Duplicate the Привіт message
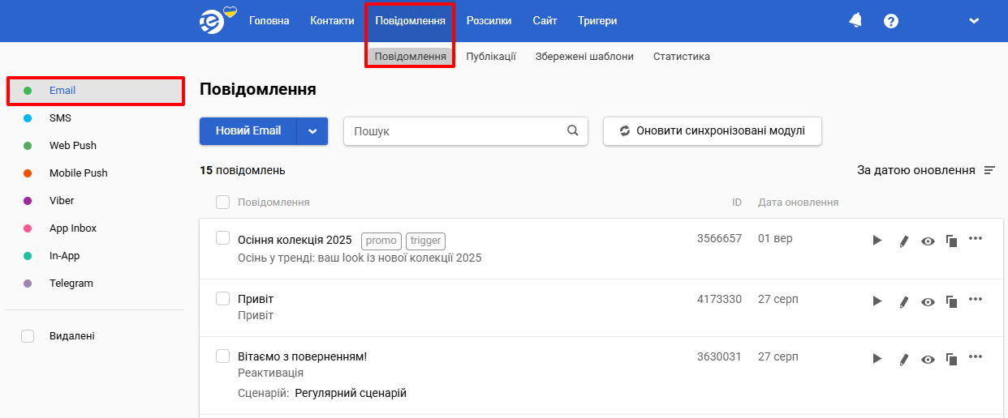Viewport: 1008px width, 418px height. [952, 301]
